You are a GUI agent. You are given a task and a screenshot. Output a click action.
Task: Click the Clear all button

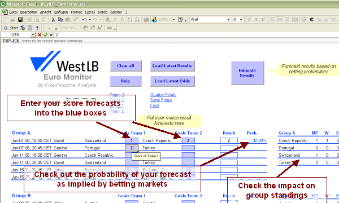[126, 66]
